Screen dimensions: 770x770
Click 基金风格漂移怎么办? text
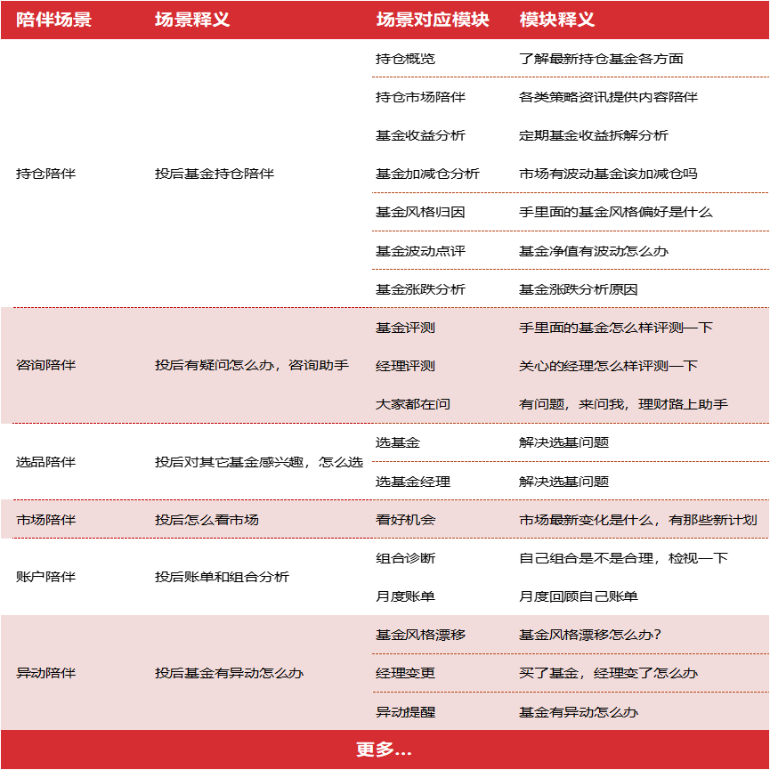tap(590, 635)
